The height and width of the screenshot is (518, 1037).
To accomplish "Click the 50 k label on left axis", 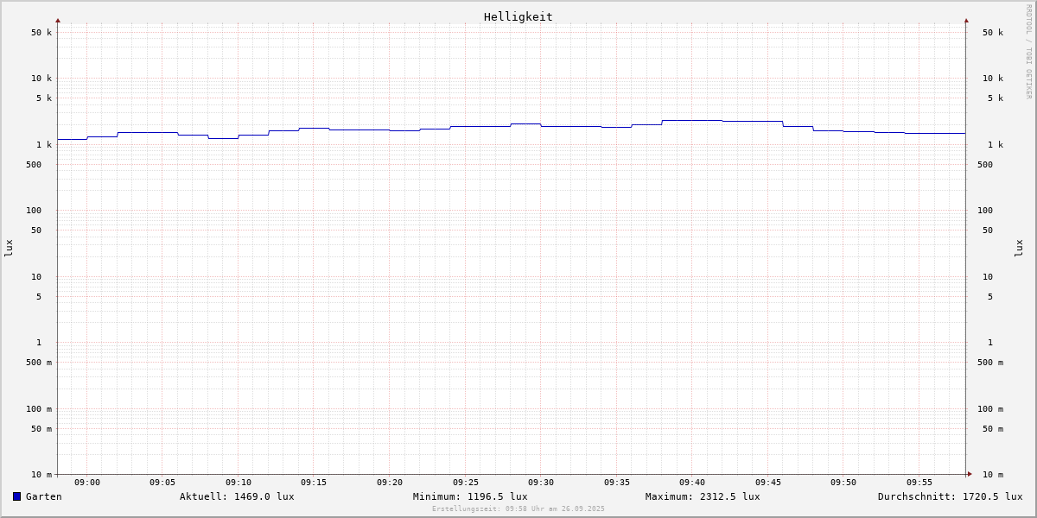I will click(x=41, y=33).
